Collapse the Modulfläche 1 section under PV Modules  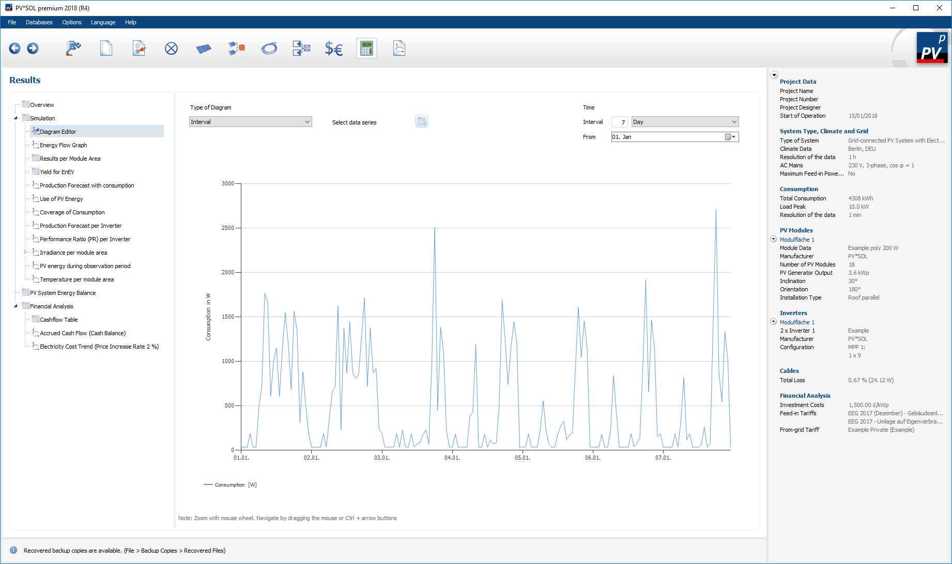click(x=773, y=239)
